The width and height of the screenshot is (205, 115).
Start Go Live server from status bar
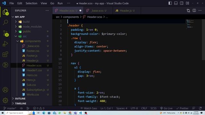coord(166,108)
